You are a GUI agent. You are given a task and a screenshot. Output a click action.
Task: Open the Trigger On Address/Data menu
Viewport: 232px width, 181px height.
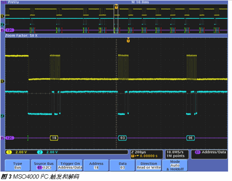[70, 166]
